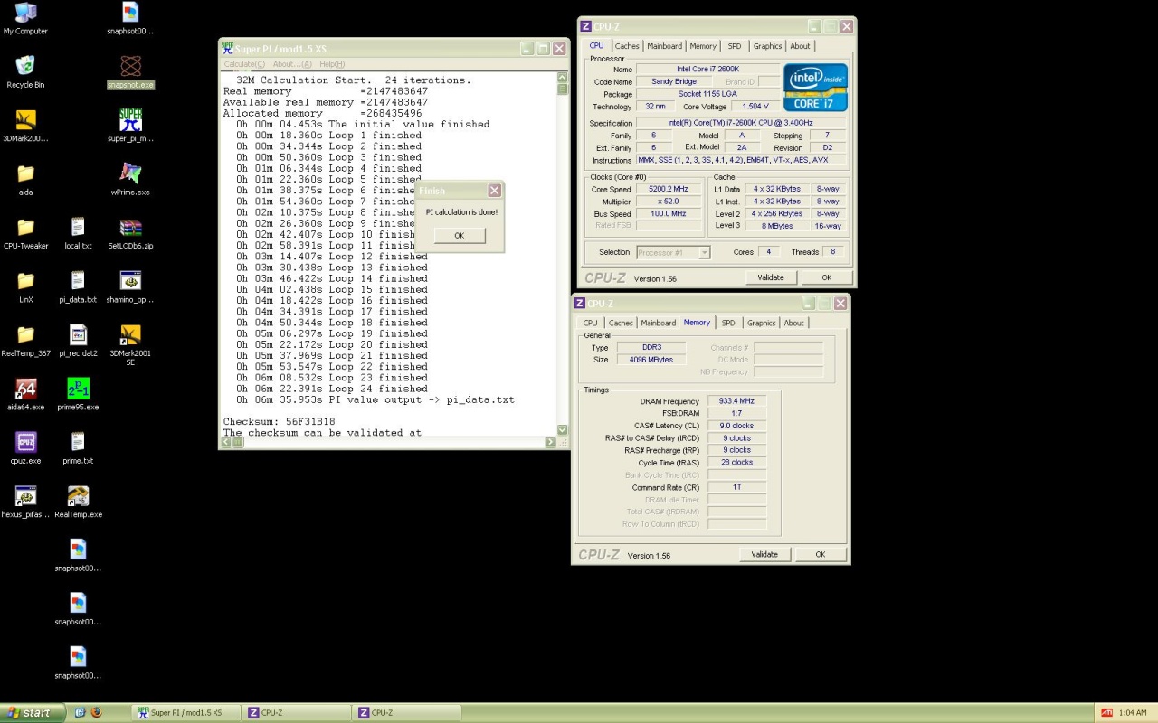Click Firefox icon in quick launch

coord(97,712)
